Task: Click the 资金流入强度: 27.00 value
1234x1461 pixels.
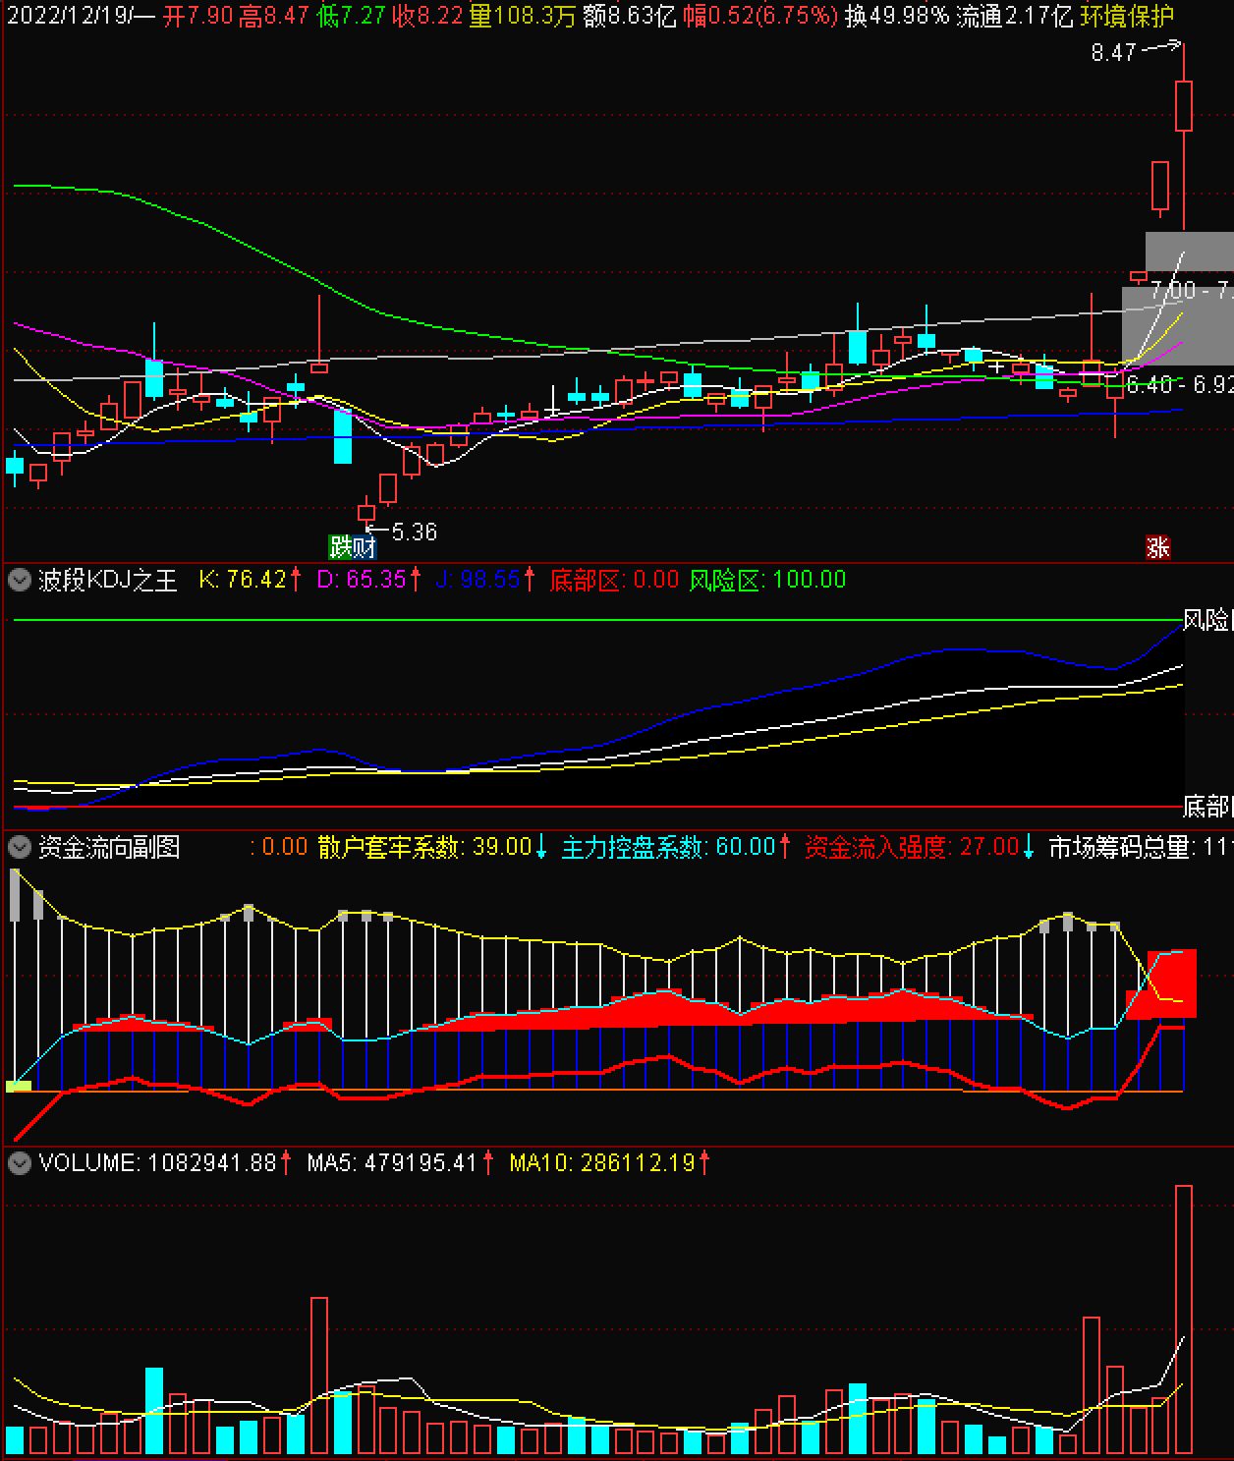Action: click(920, 847)
